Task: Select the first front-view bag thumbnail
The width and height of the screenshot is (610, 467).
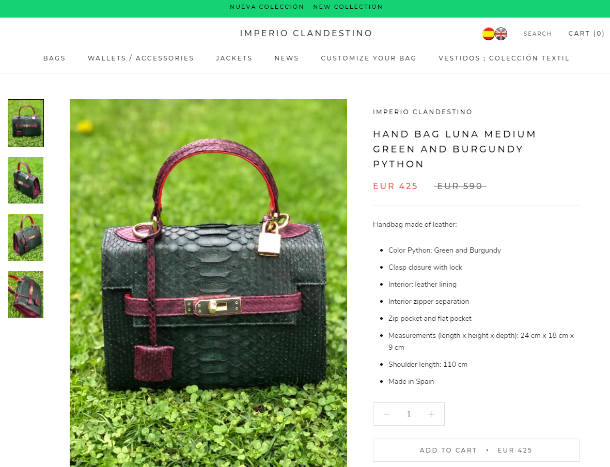Action: point(26,123)
